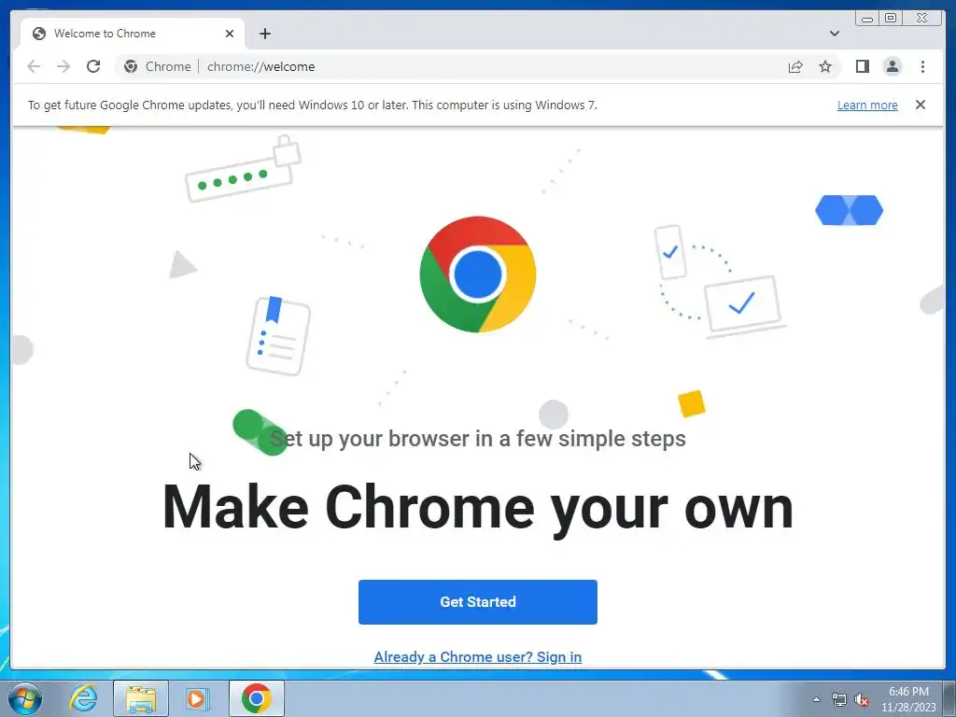Open Already a Chrome user? Sign in
Image resolution: width=956 pixels, height=717 pixels.
(477, 656)
